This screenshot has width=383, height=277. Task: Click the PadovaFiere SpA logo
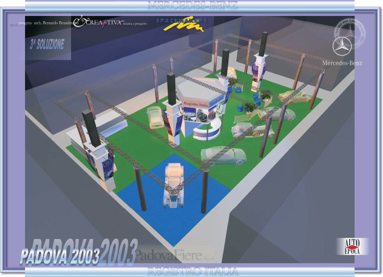click(174, 255)
